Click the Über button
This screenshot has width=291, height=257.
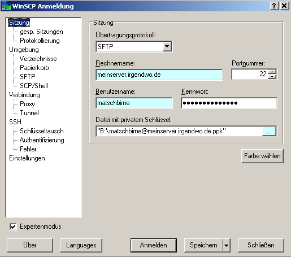(30, 245)
